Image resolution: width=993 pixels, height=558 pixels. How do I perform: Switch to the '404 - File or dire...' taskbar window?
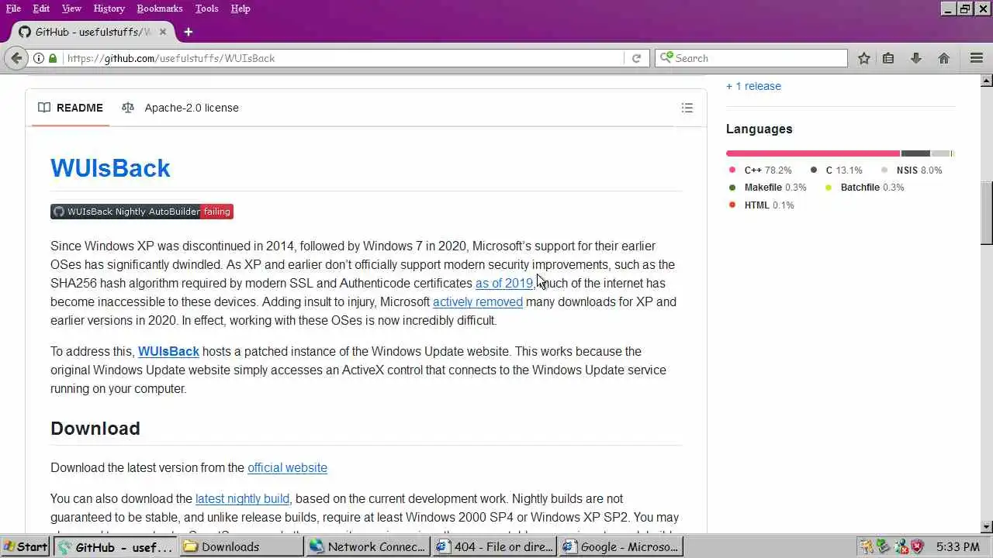coord(494,546)
